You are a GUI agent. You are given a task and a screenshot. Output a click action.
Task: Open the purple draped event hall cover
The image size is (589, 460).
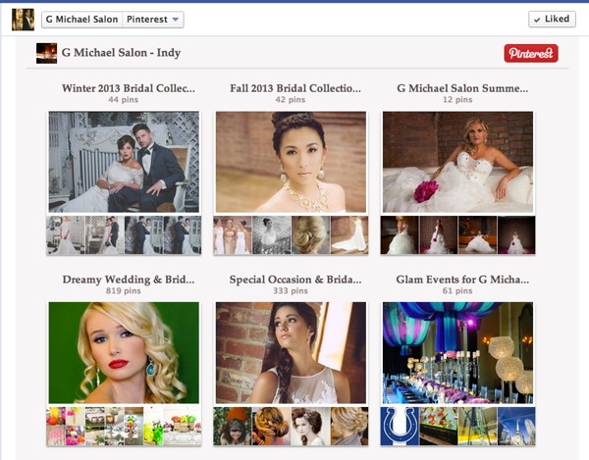457,353
